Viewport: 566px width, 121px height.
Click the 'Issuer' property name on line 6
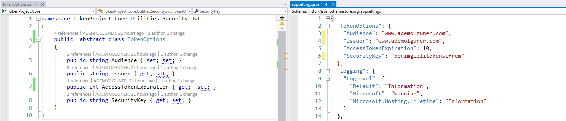[x=121, y=74]
